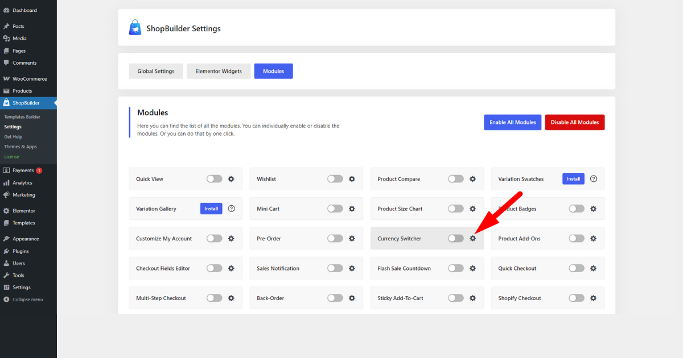
Task: Toggle the Quick View module switch
Action: (x=215, y=179)
